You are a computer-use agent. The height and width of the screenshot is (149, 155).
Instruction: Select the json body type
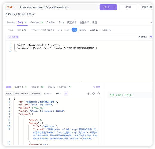60,30
